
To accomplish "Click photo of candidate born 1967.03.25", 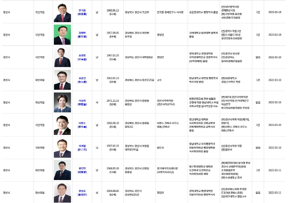I will point(62,57).
